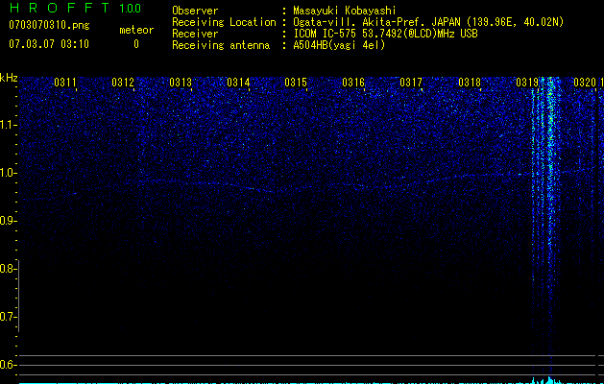Click the 0317 time marker
Image resolution: width=604 pixels, height=384 pixels.
pyautogui.click(x=411, y=83)
